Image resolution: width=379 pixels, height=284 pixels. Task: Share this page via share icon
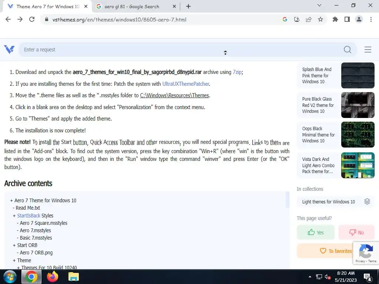(309, 19)
